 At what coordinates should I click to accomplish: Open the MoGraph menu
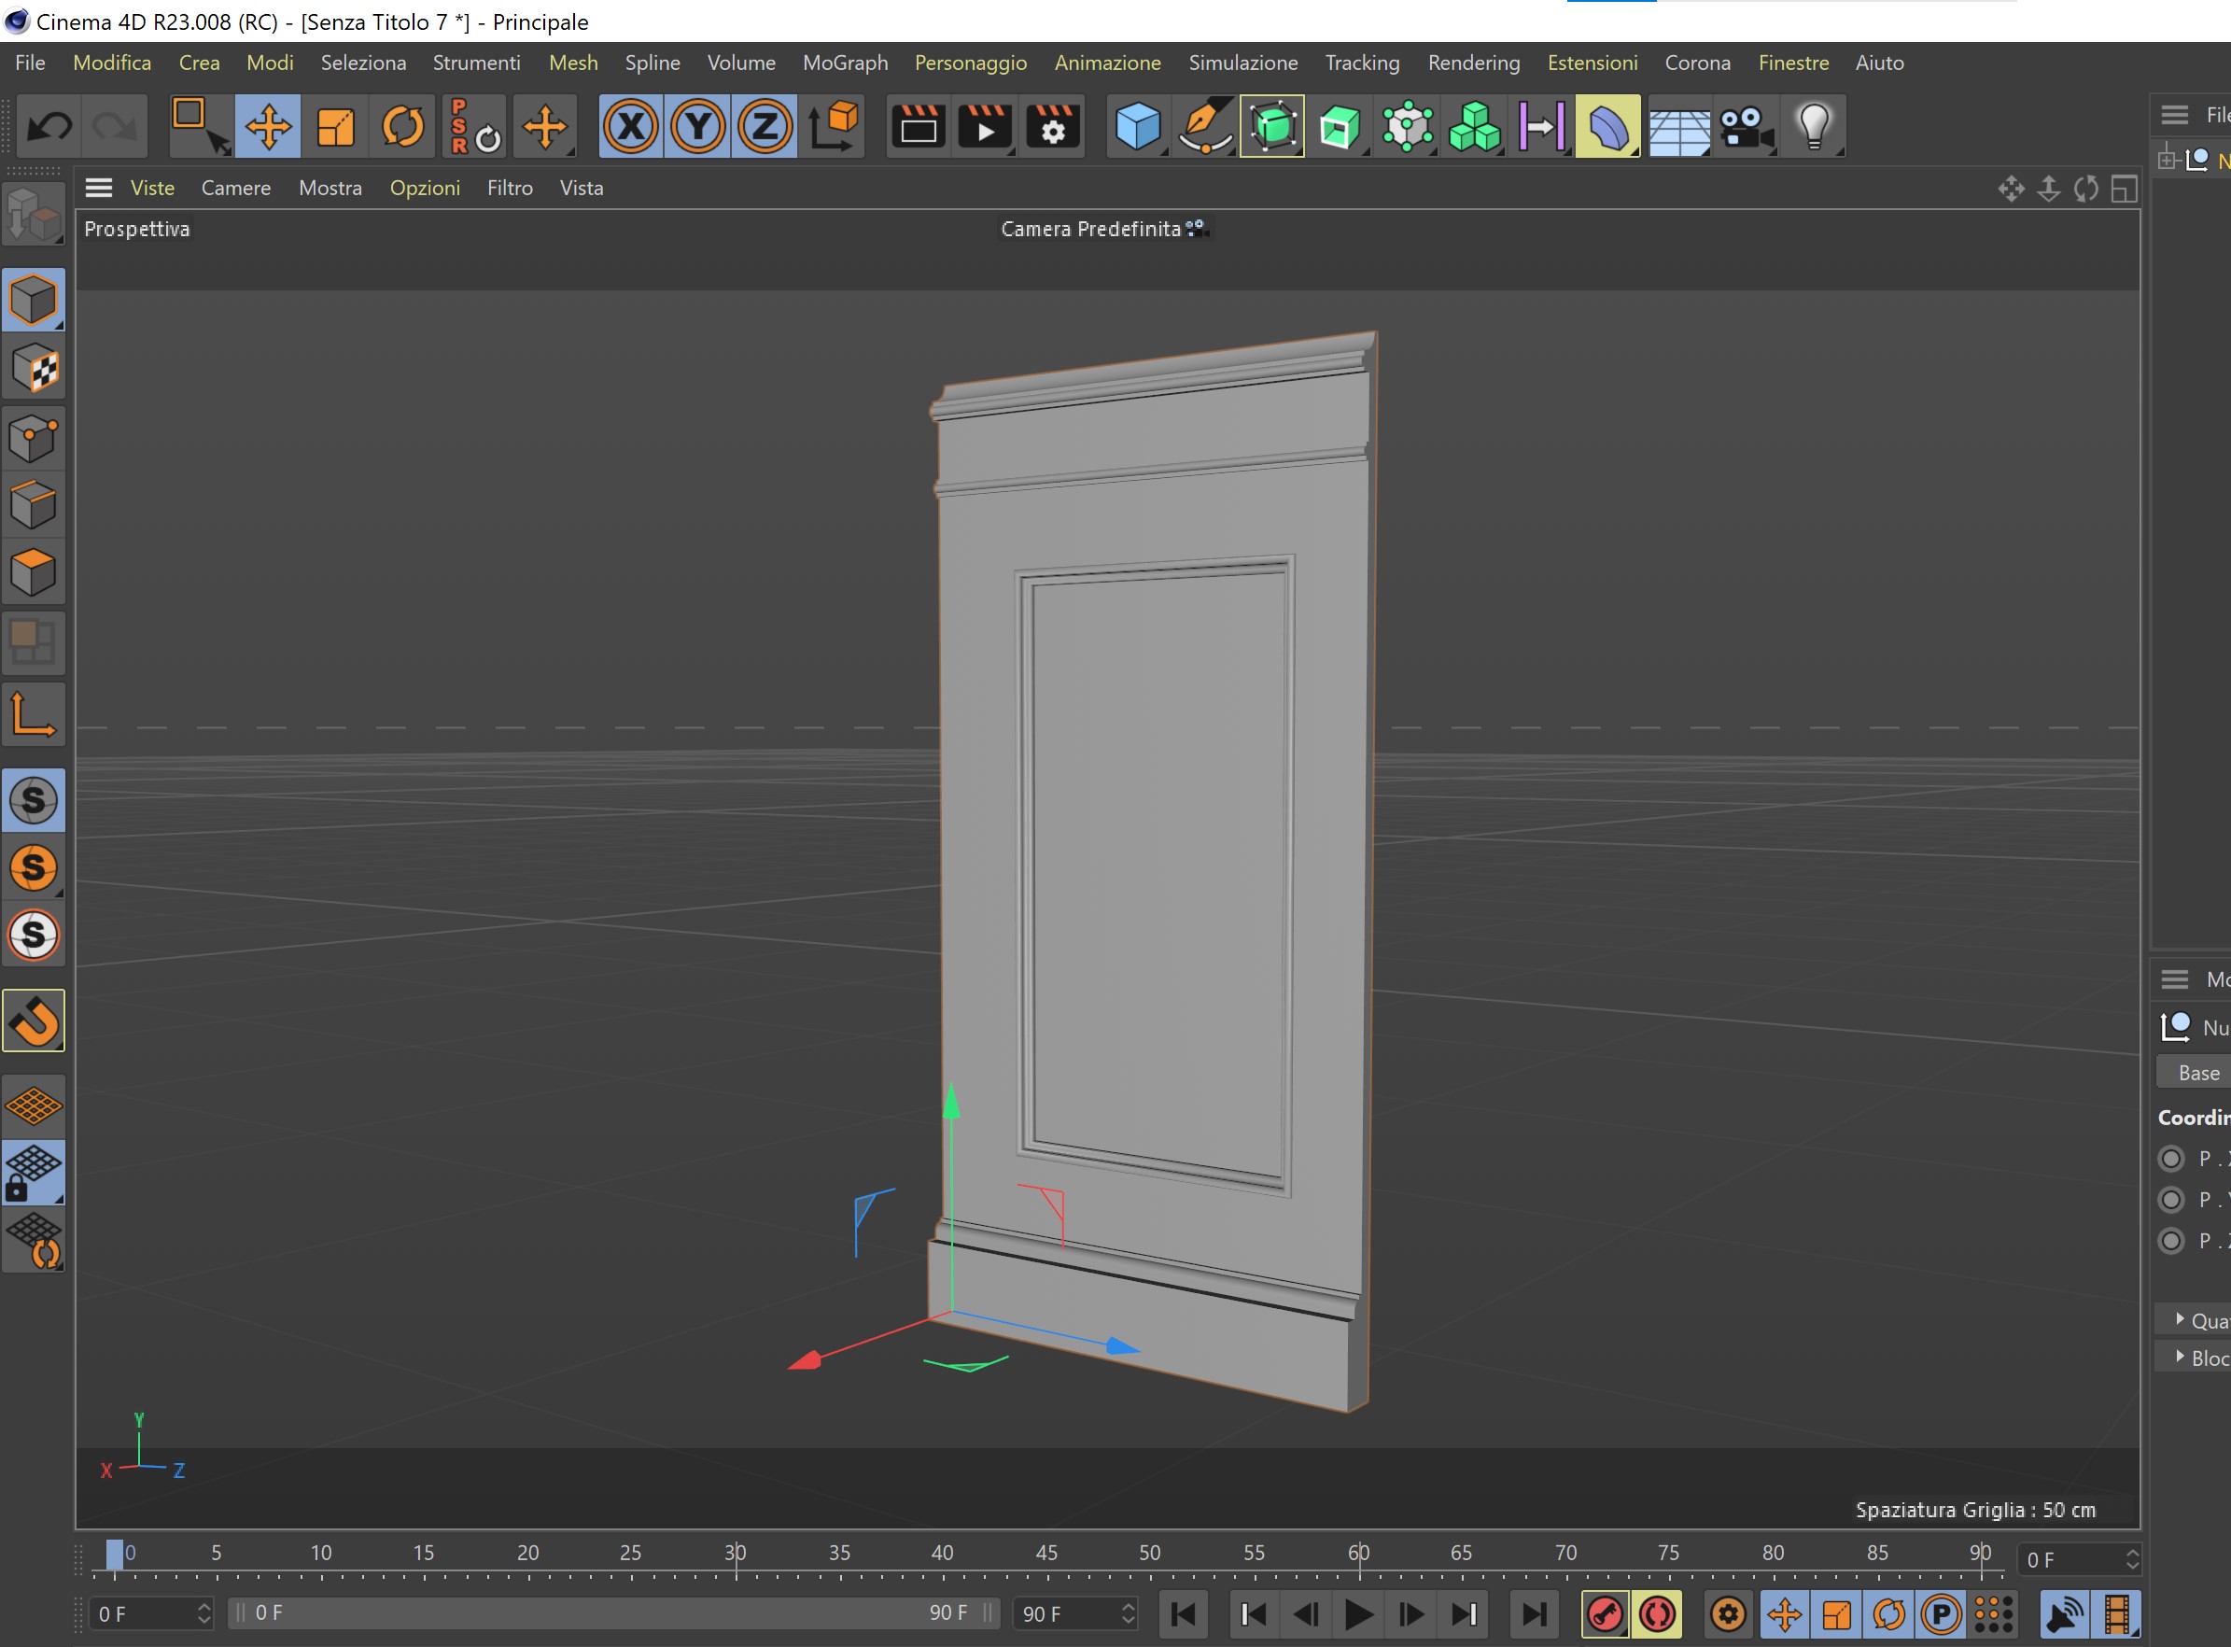click(x=845, y=63)
